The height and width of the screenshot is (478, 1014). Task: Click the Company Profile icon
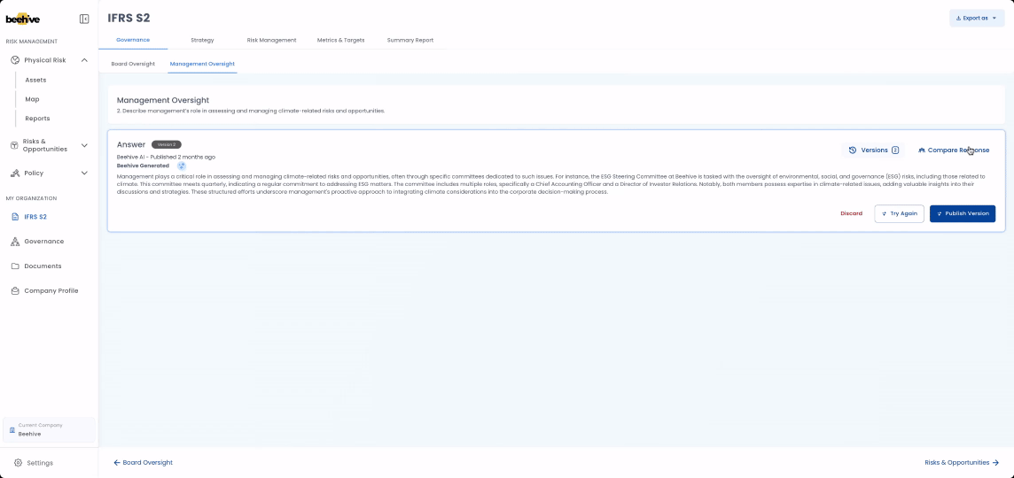(15, 290)
